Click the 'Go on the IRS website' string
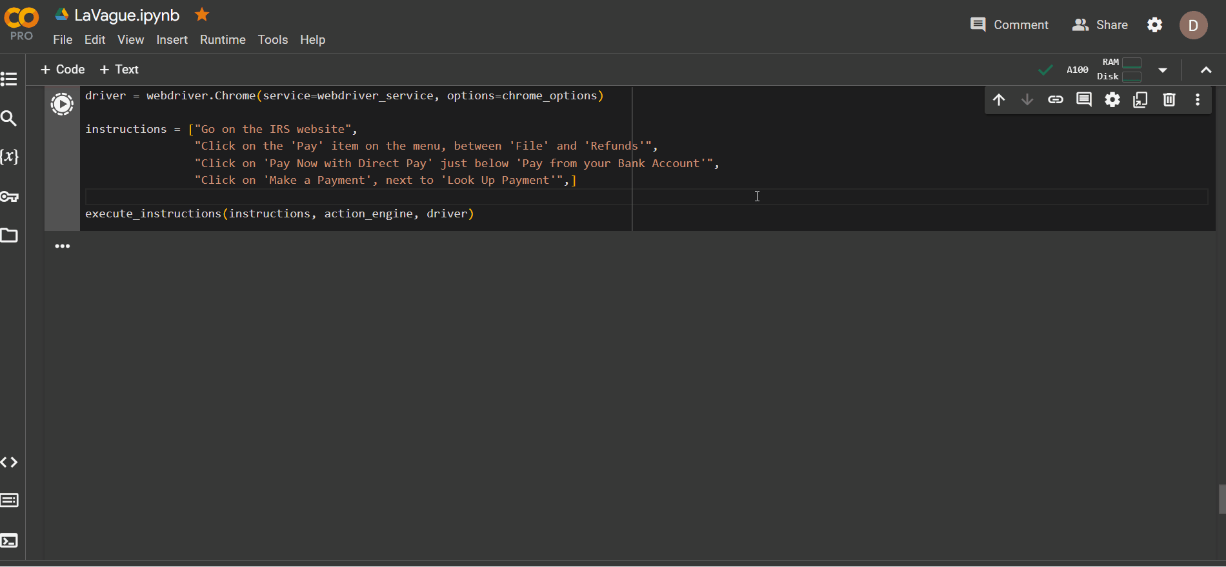Viewport: 1226px width, 567px height. tap(272, 129)
